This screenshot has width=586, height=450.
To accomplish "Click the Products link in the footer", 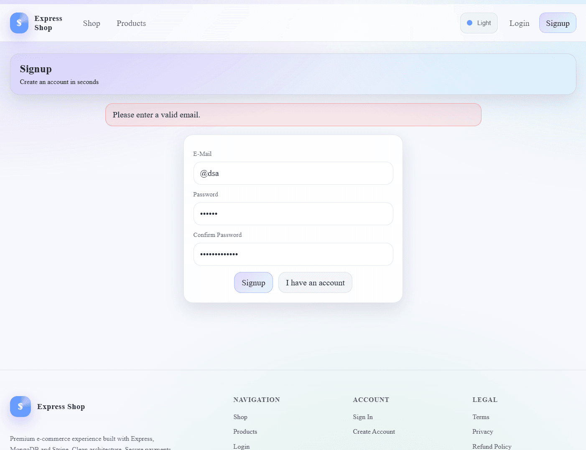I will pos(245,432).
